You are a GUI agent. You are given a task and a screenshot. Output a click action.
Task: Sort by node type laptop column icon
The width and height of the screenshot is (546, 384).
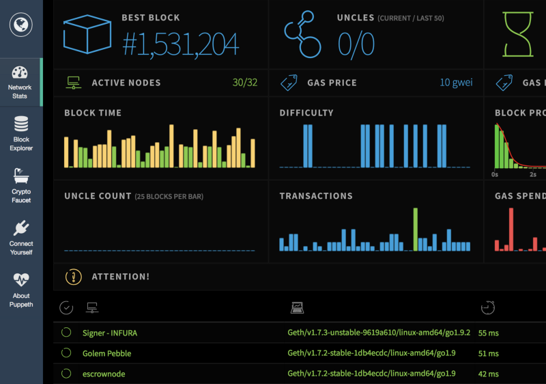[x=297, y=308]
